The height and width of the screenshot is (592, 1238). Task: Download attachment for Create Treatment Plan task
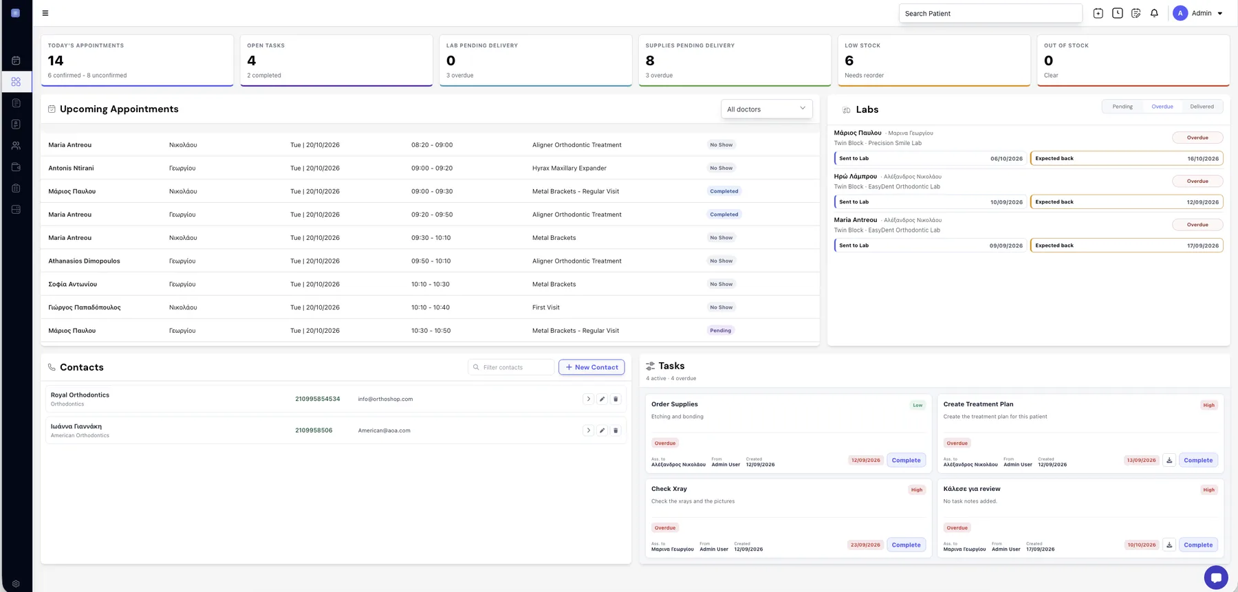pos(1169,461)
